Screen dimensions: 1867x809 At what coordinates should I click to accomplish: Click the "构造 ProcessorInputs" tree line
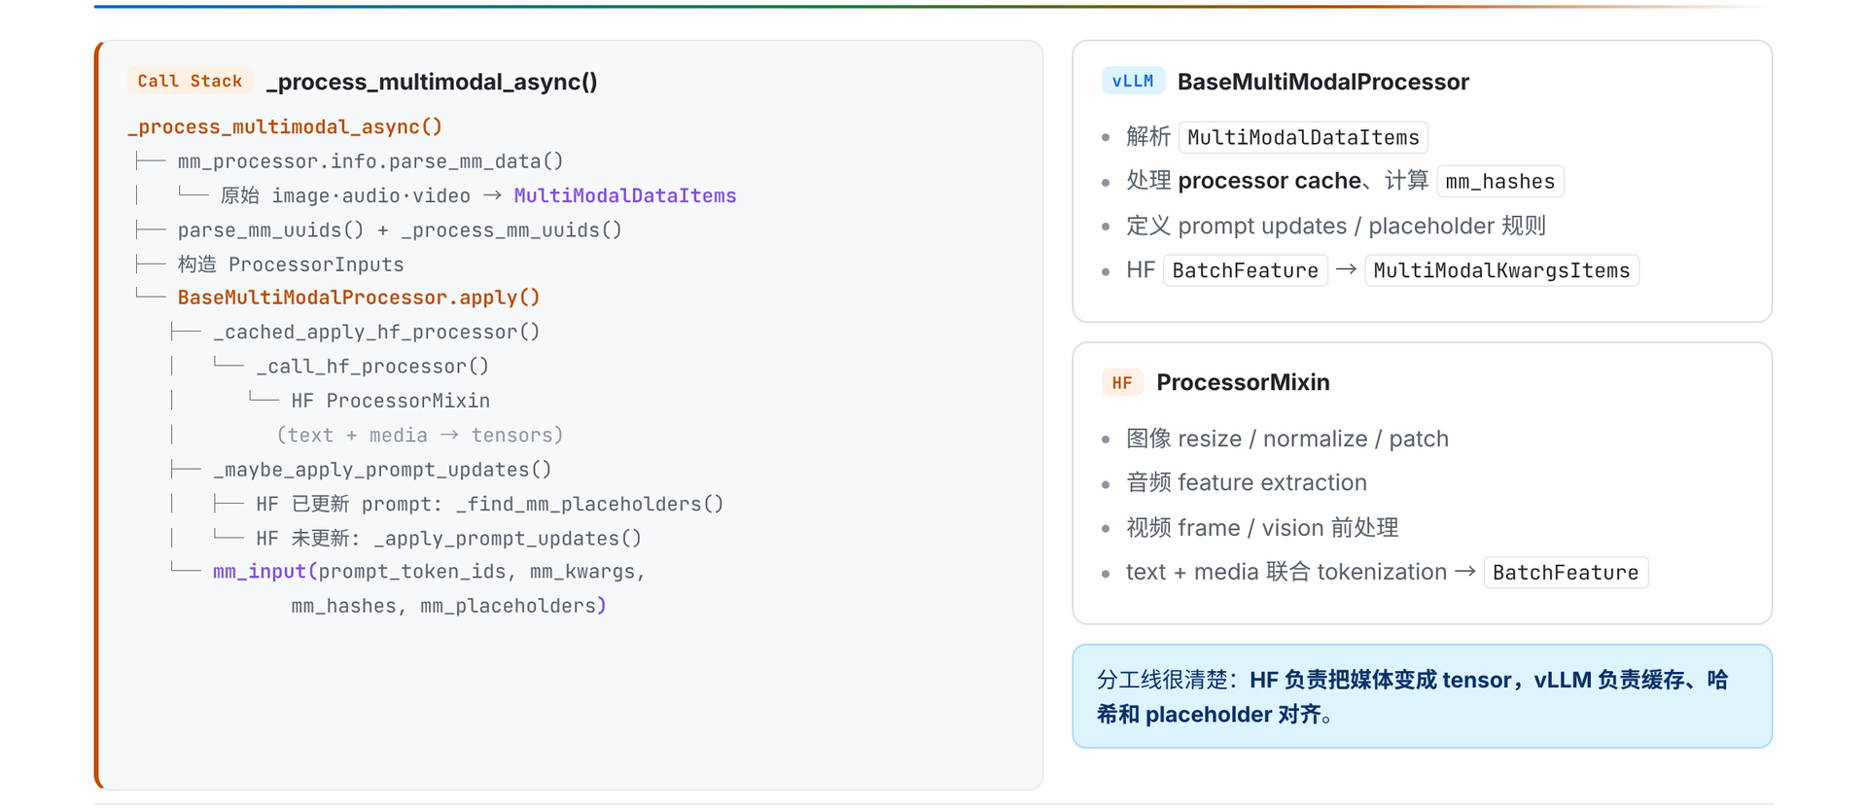[x=291, y=264]
